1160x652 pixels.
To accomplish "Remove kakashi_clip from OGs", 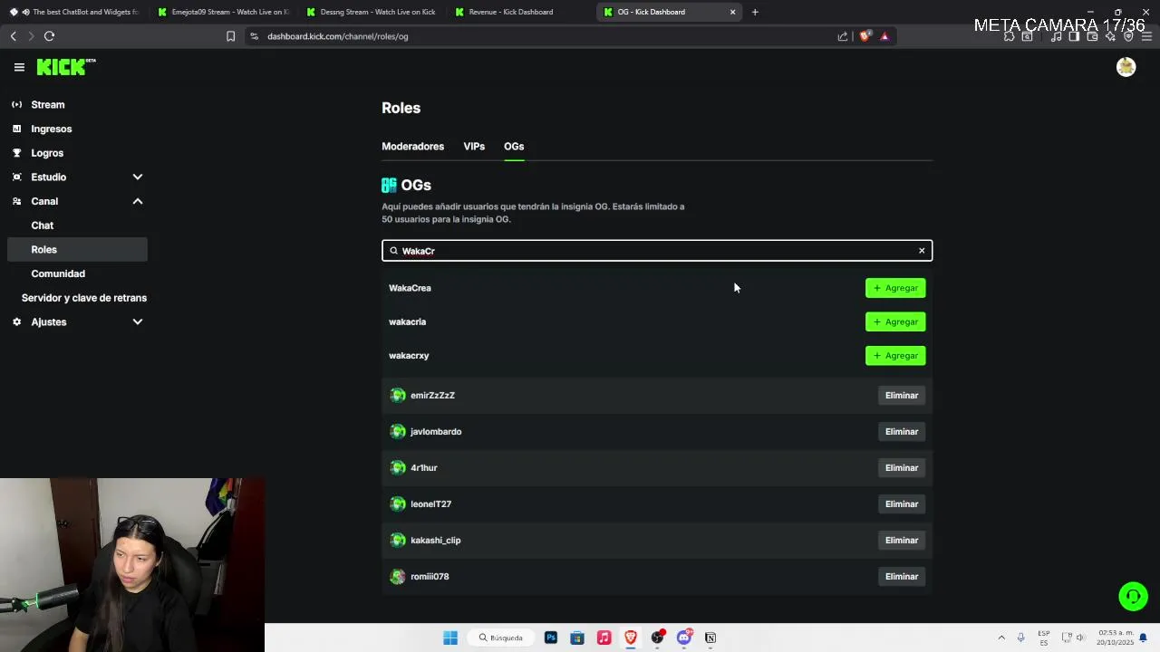I will click(902, 541).
